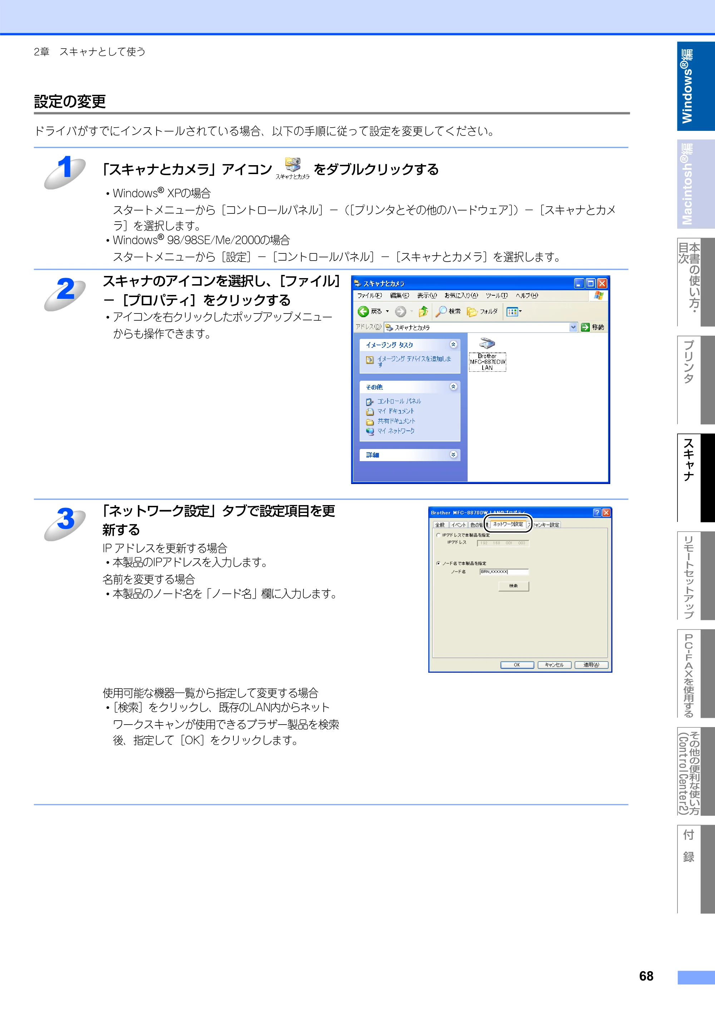Click the Scanners and Cameras title bar icon

click(x=357, y=283)
